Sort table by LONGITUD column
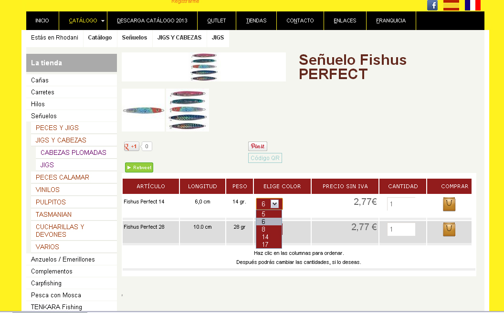 [202, 186]
